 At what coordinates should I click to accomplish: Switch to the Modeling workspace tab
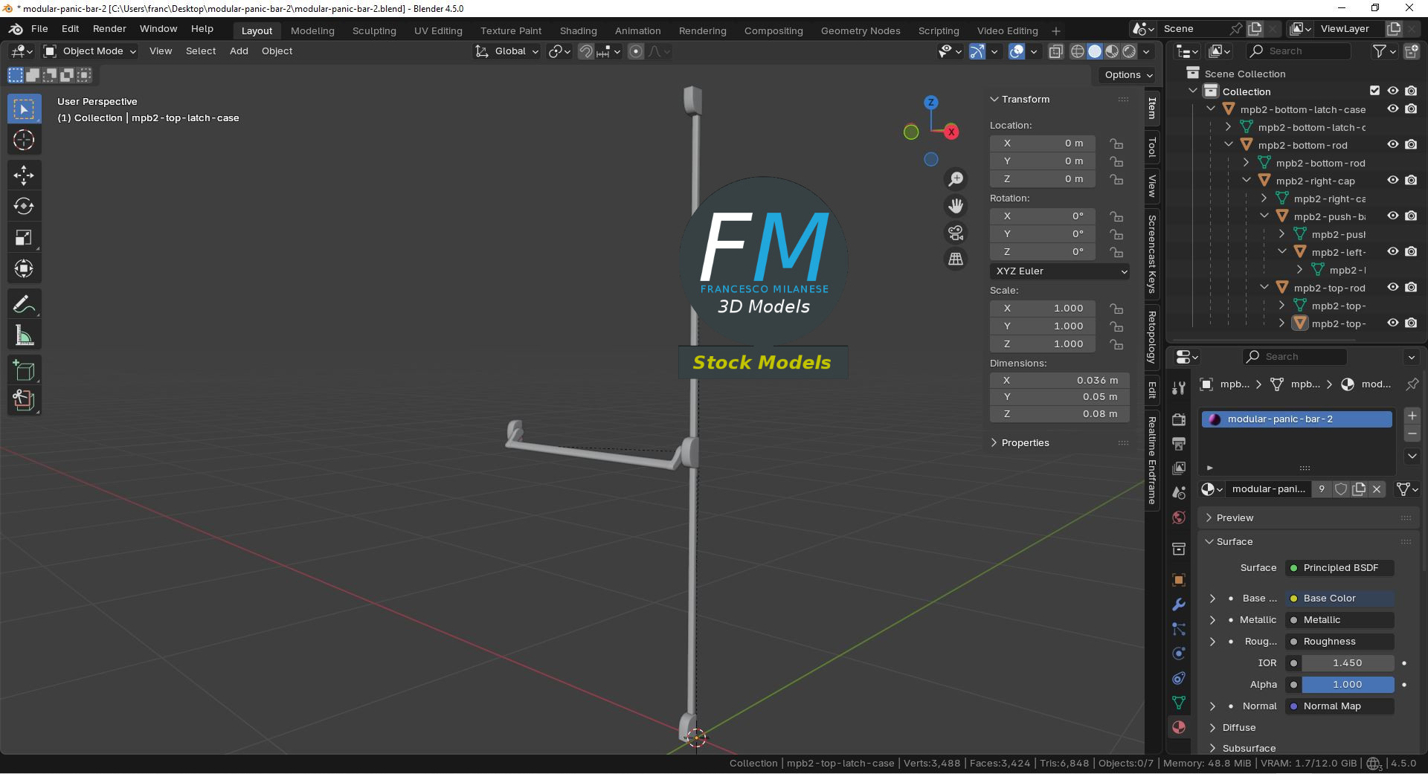point(312,30)
